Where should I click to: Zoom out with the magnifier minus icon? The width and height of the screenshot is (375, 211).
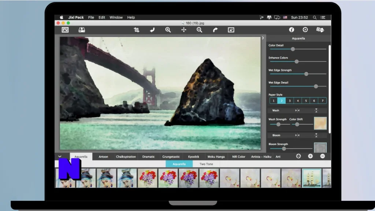(x=200, y=30)
